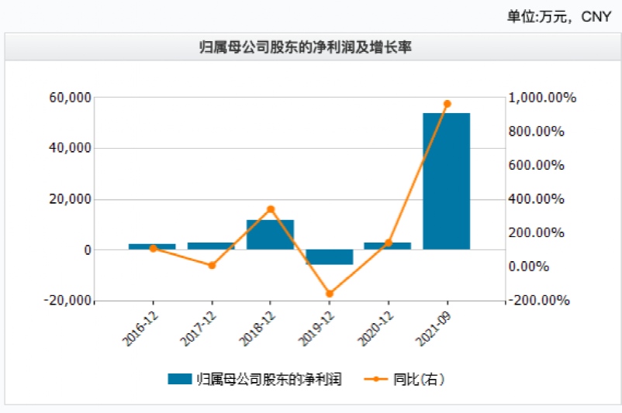Click the orange data point at 2017-12
This screenshot has height=413, width=622.
(x=211, y=265)
